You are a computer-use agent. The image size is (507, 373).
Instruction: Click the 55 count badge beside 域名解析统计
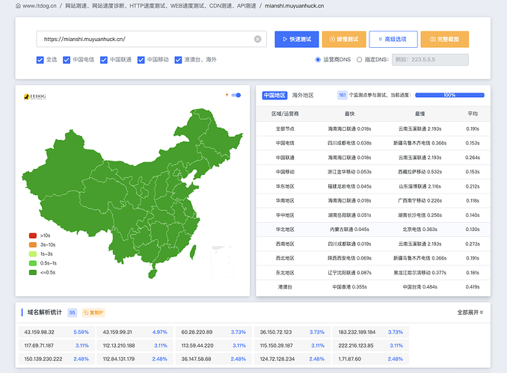[72, 312]
